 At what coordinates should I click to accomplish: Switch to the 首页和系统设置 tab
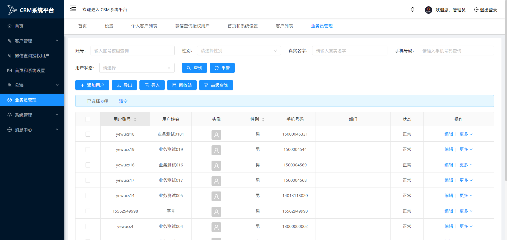[243, 26]
